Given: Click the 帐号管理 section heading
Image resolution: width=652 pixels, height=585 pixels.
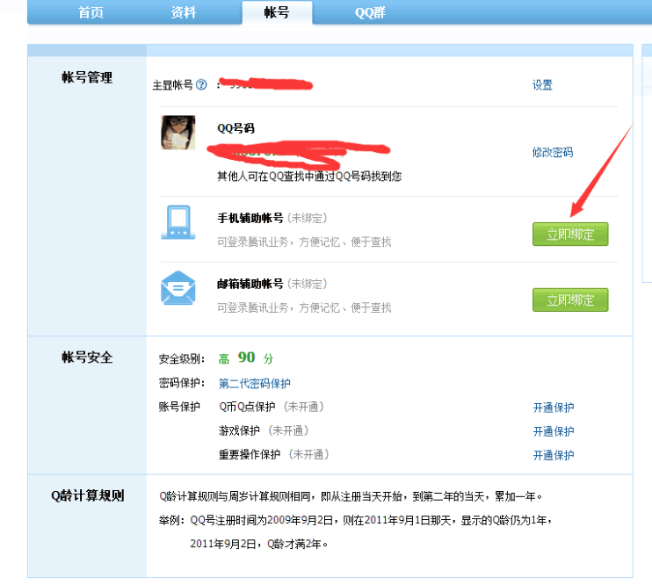Looking at the screenshot, I should point(87,77).
